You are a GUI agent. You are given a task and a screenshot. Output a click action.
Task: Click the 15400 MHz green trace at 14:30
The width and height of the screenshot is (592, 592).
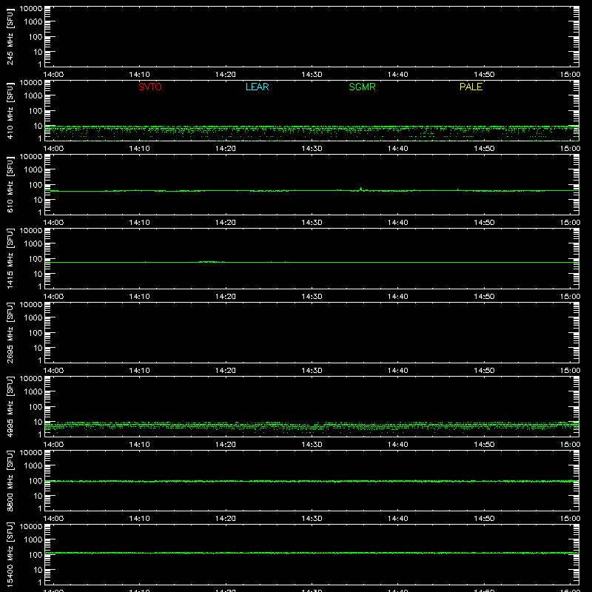pos(312,553)
